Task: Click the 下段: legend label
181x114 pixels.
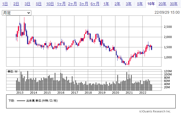Action: (12, 101)
